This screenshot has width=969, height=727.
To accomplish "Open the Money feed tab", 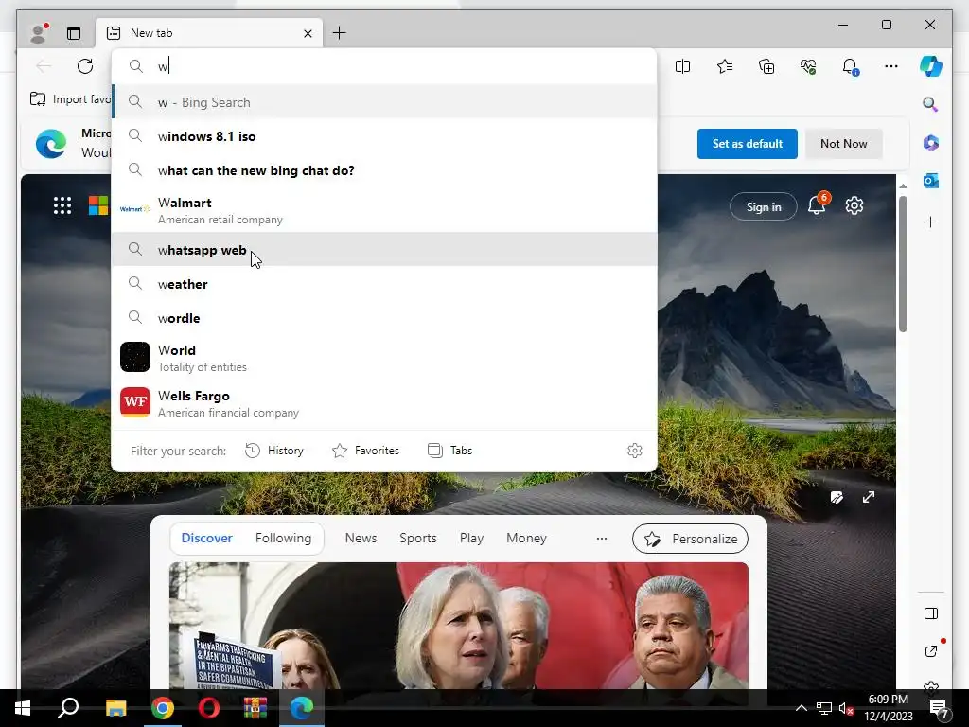I will tap(526, 538).
